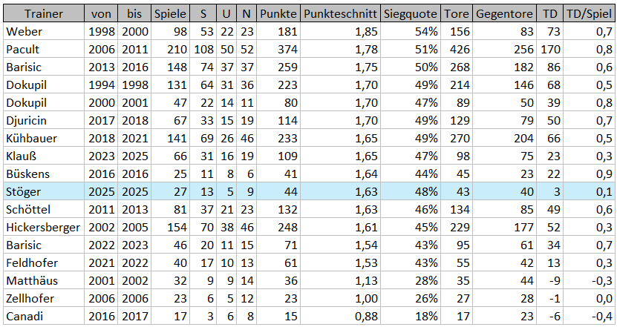Click the Punkte header cell

point(279,14)
